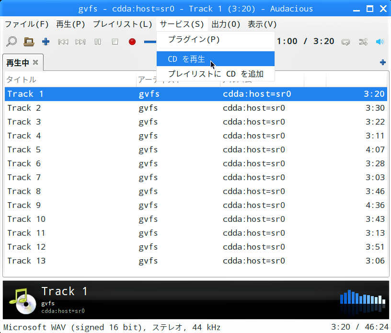Skip to next track

[x=80, y=42]
